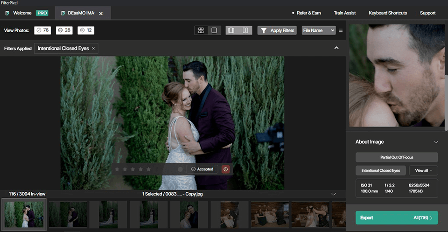Viewport: 448px width, 232px height.
Task: Click the main wedding couple photo
Action: click(172, 123)
